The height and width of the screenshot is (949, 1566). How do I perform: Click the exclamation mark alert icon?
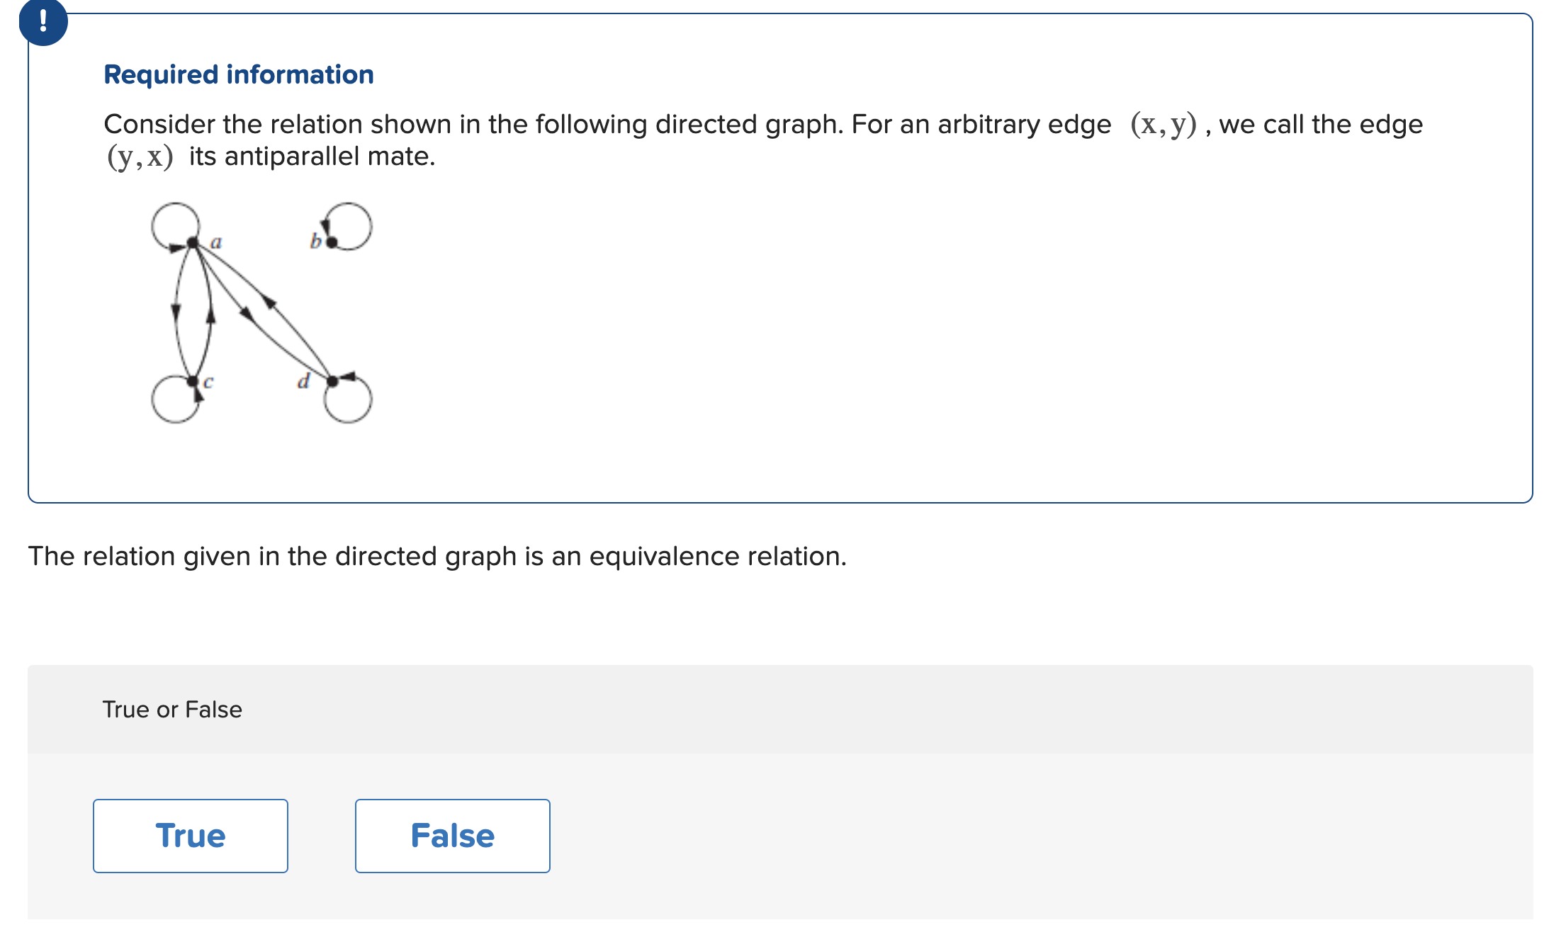[43, 21]
